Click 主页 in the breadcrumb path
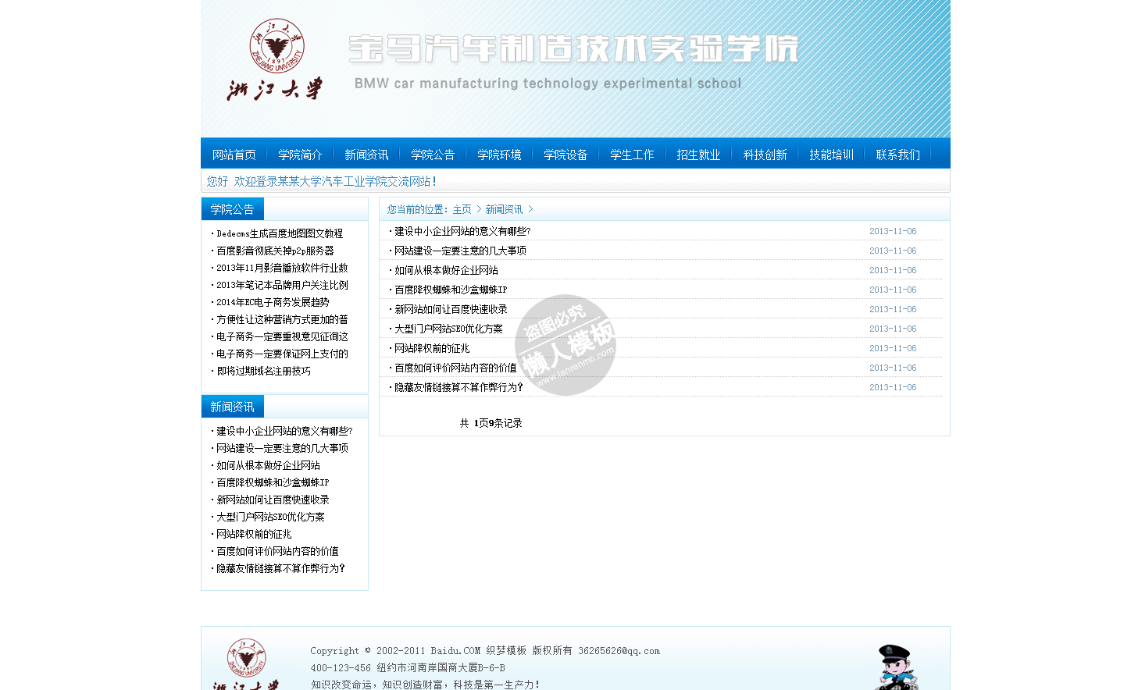The width and height of the screenshot is (1131, 690). pyautogui.click(x=462, y=209)
